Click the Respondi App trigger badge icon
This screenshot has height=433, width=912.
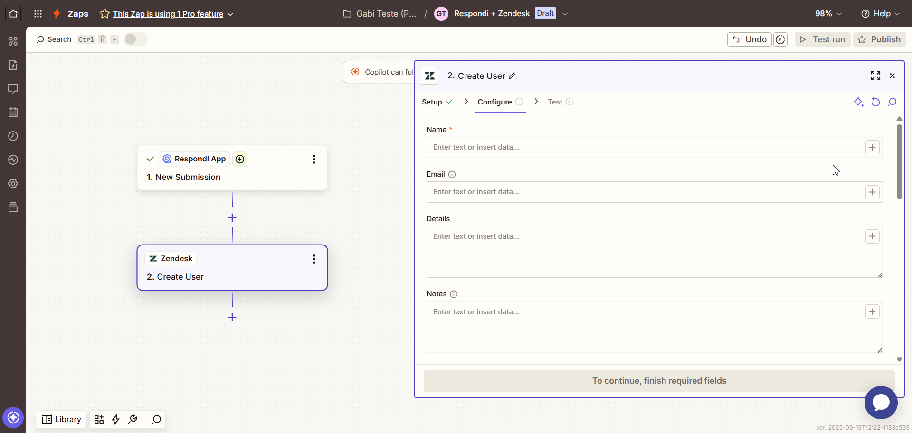tap(240, 159)
